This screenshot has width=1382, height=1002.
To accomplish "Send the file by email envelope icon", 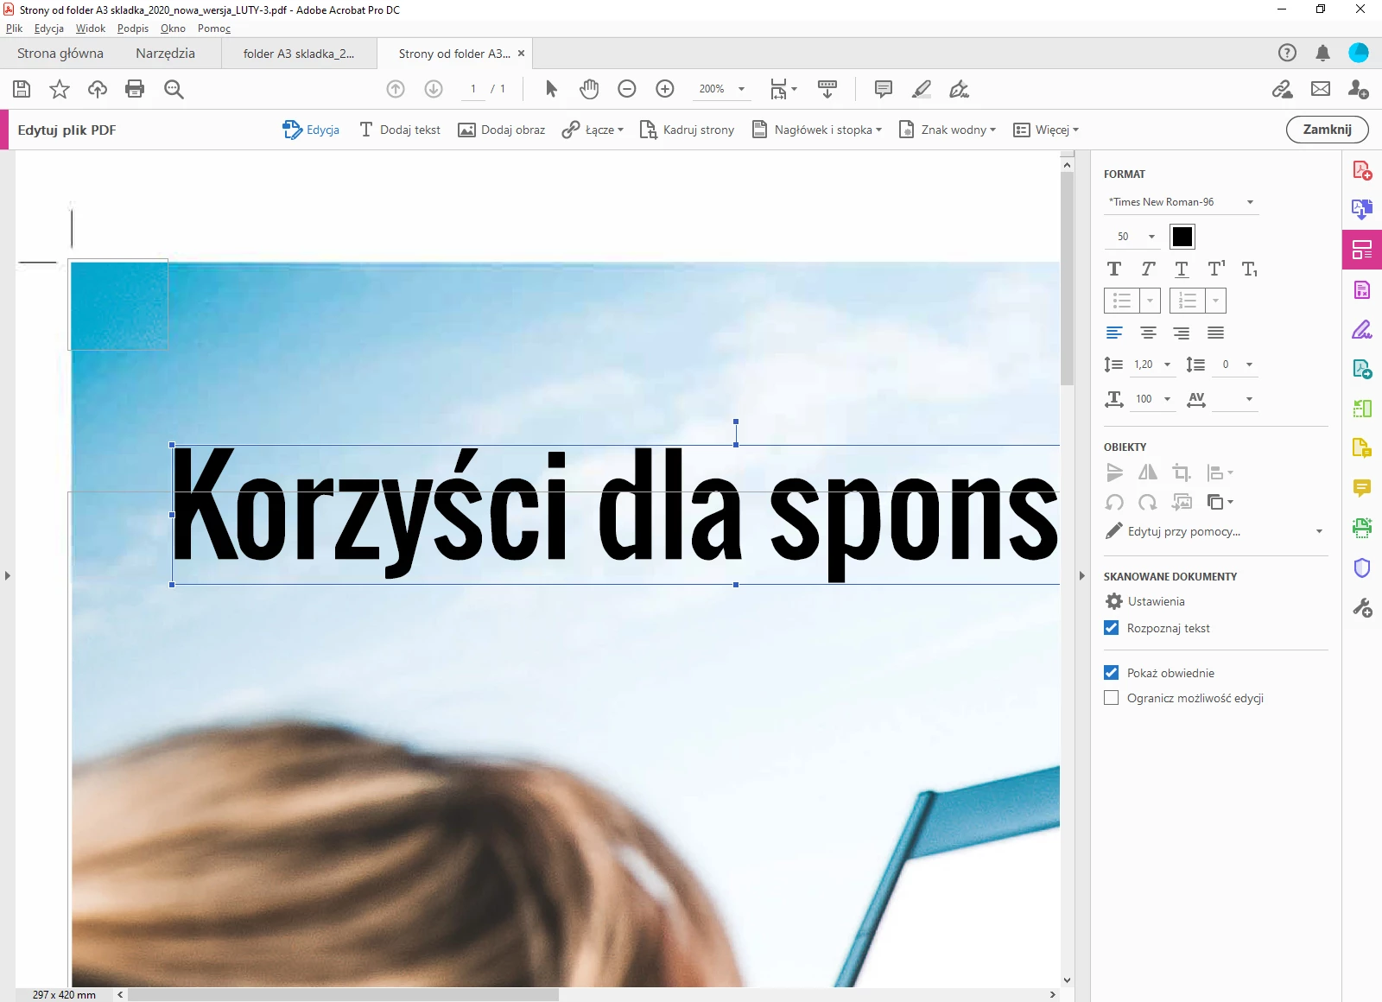I will pyautogui.click(x=1321, y=89).
